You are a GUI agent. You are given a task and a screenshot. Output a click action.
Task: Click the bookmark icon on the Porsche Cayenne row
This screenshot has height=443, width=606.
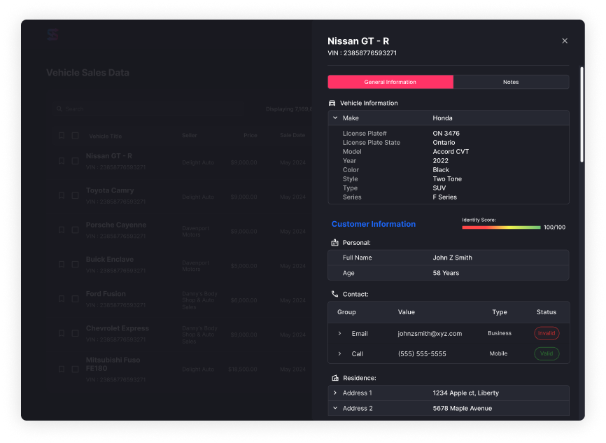pyautogui.click(x=62, y=230)
